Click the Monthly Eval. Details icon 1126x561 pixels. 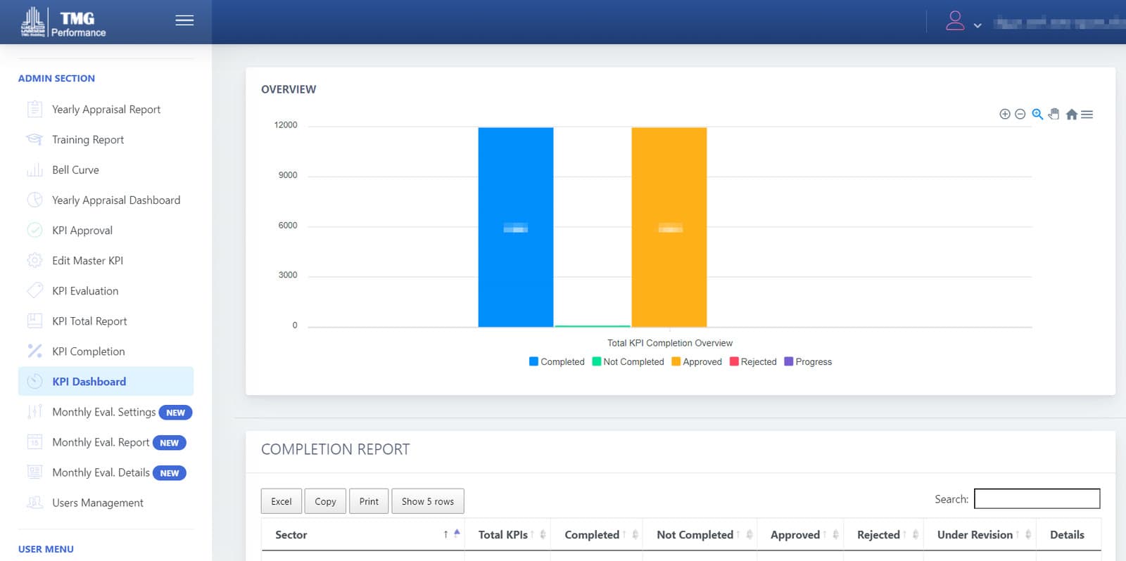tap(34, 472)
